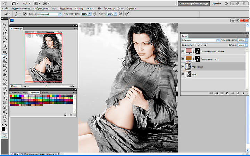Toggle visibility of the 'Фон копия' layer
Image resolution: width=250 pixels, height=156 pixels.
coord(183,67)
